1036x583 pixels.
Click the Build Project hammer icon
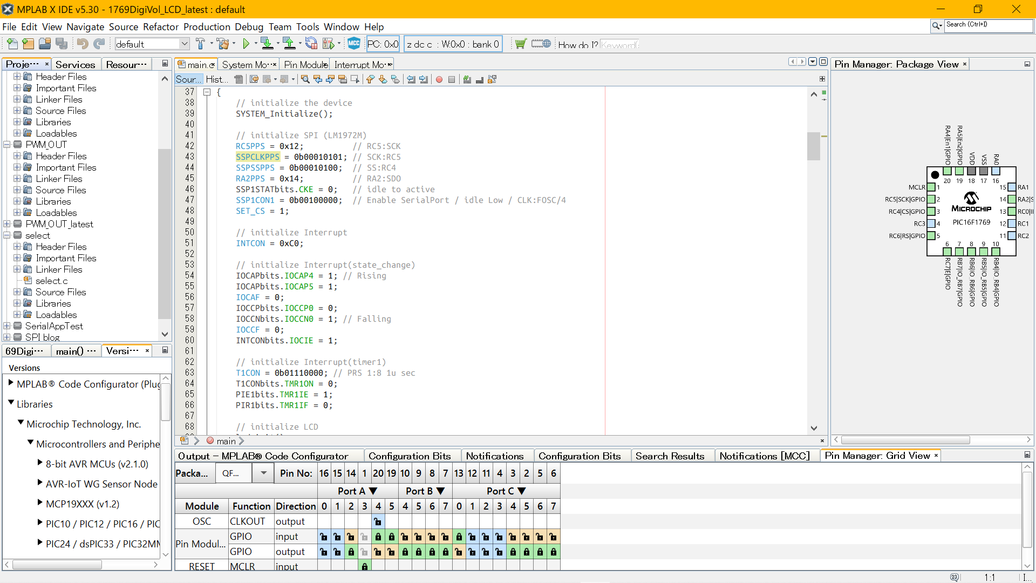(x=201, y=44)
